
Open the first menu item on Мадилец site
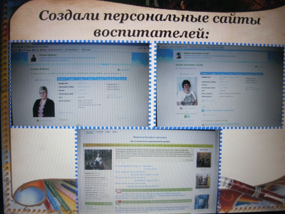tap(90, 132)
